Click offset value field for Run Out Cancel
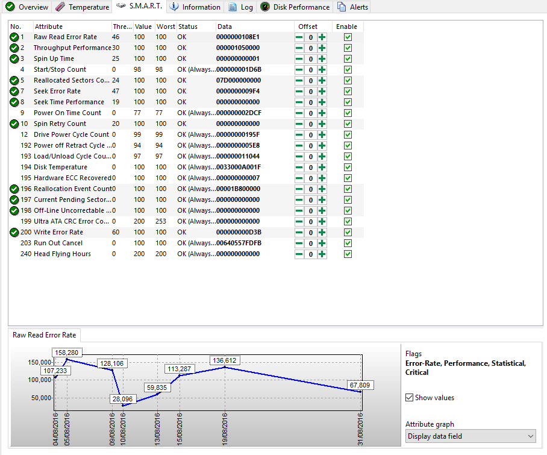Image resolution: width=547 pixels, height=455 pixels. point(310,243)
